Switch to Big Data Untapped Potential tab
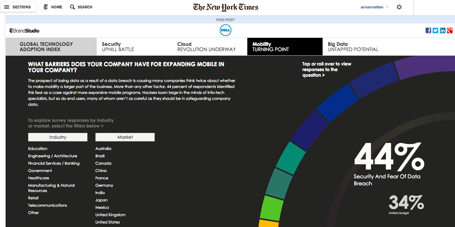 click(360, 47)
